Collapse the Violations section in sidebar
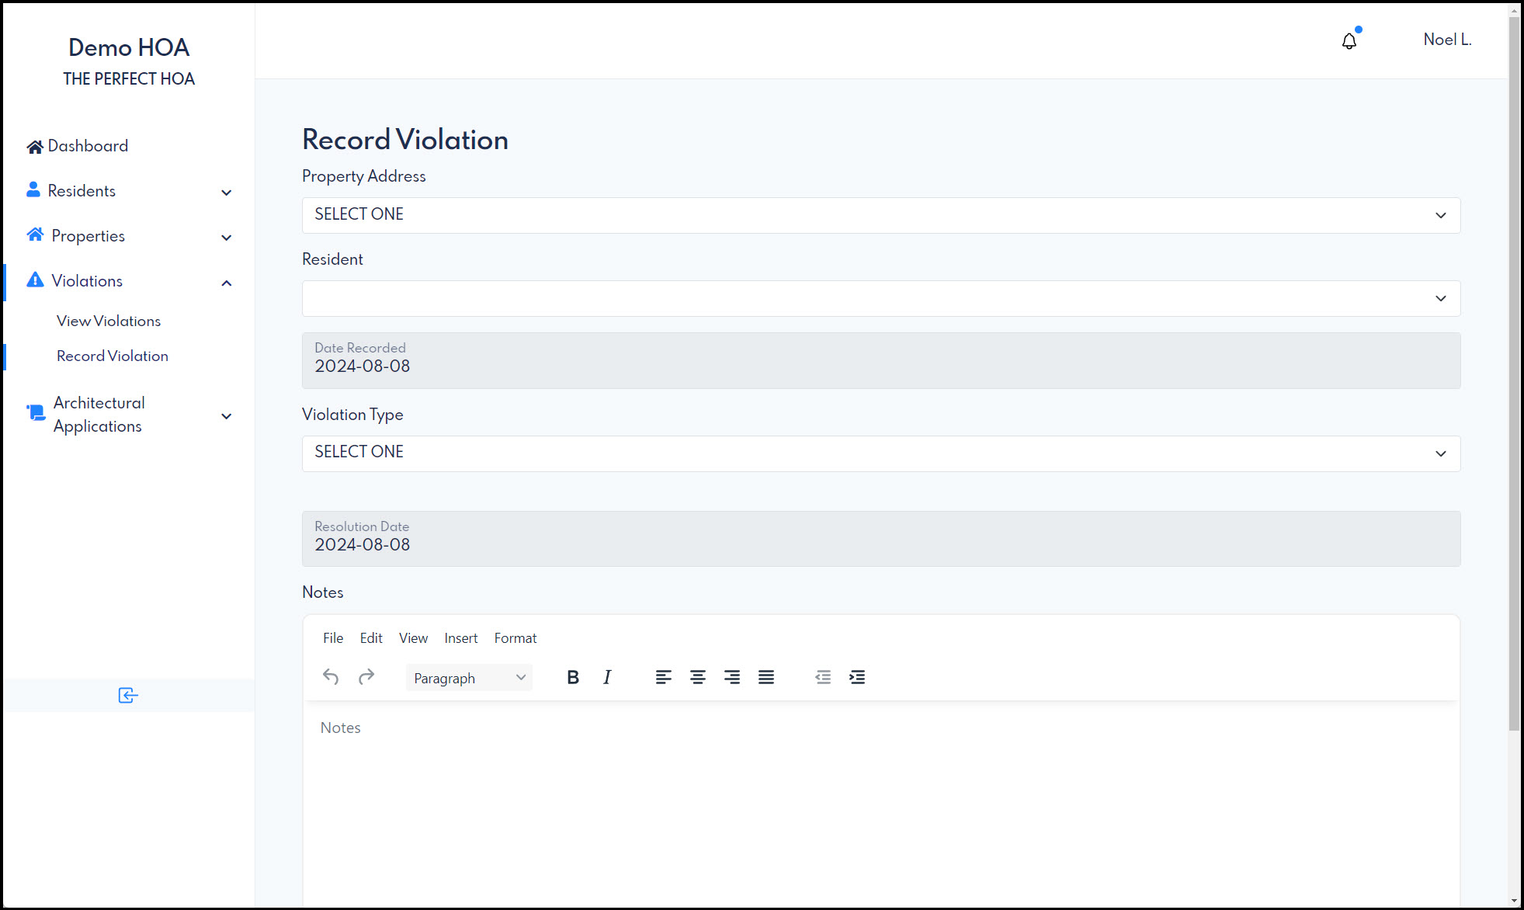Image resolution: width=1524 pixels, height=910 pixels. [x=226, y=283]
